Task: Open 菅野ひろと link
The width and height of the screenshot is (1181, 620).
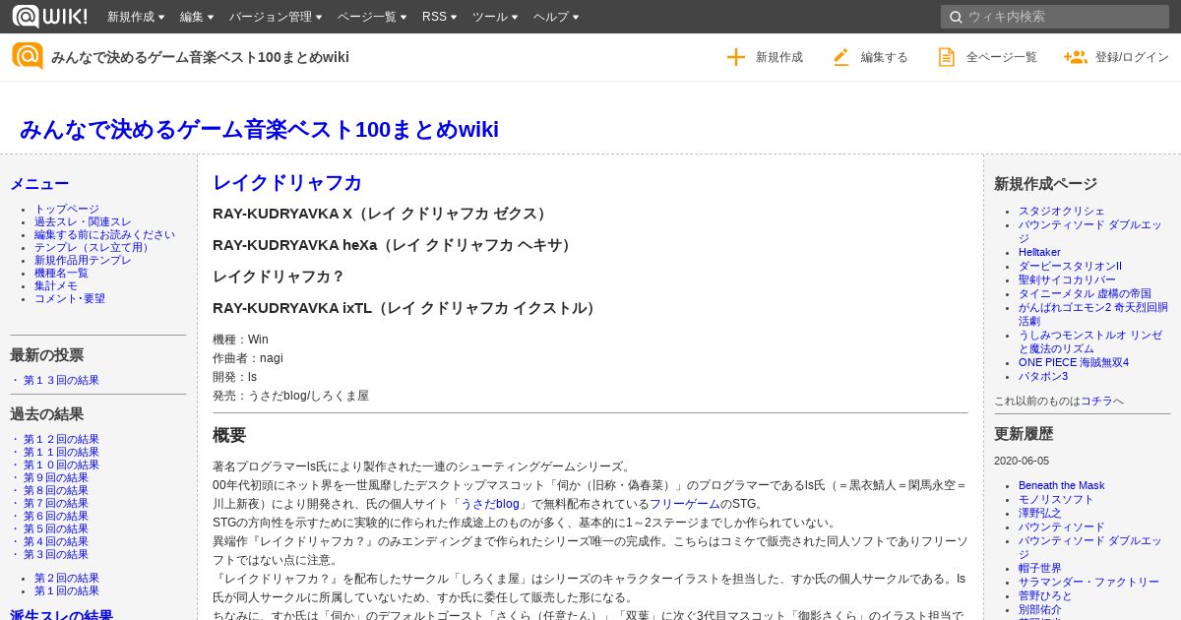Action: [x=1045, y=595]
